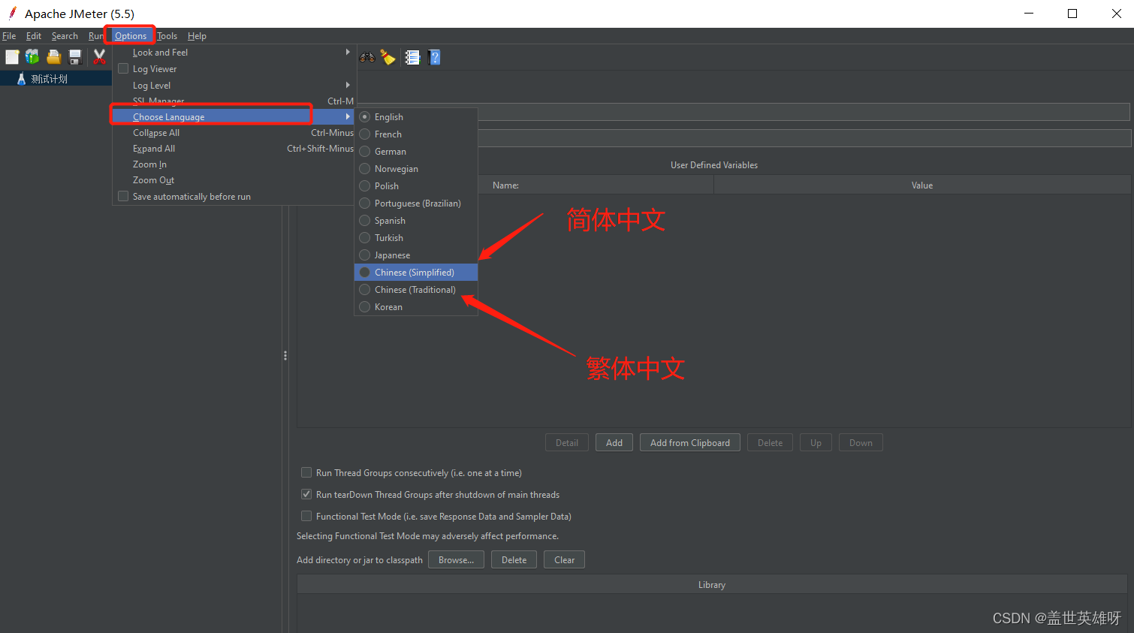Click Expand All menu entry

(x=234, y=148)
